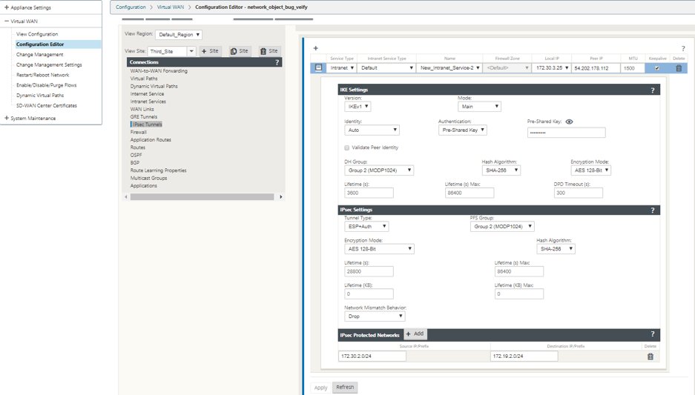Open the Network Mismatch Behavior dropdown
The image size is (695, 395).
375,316
